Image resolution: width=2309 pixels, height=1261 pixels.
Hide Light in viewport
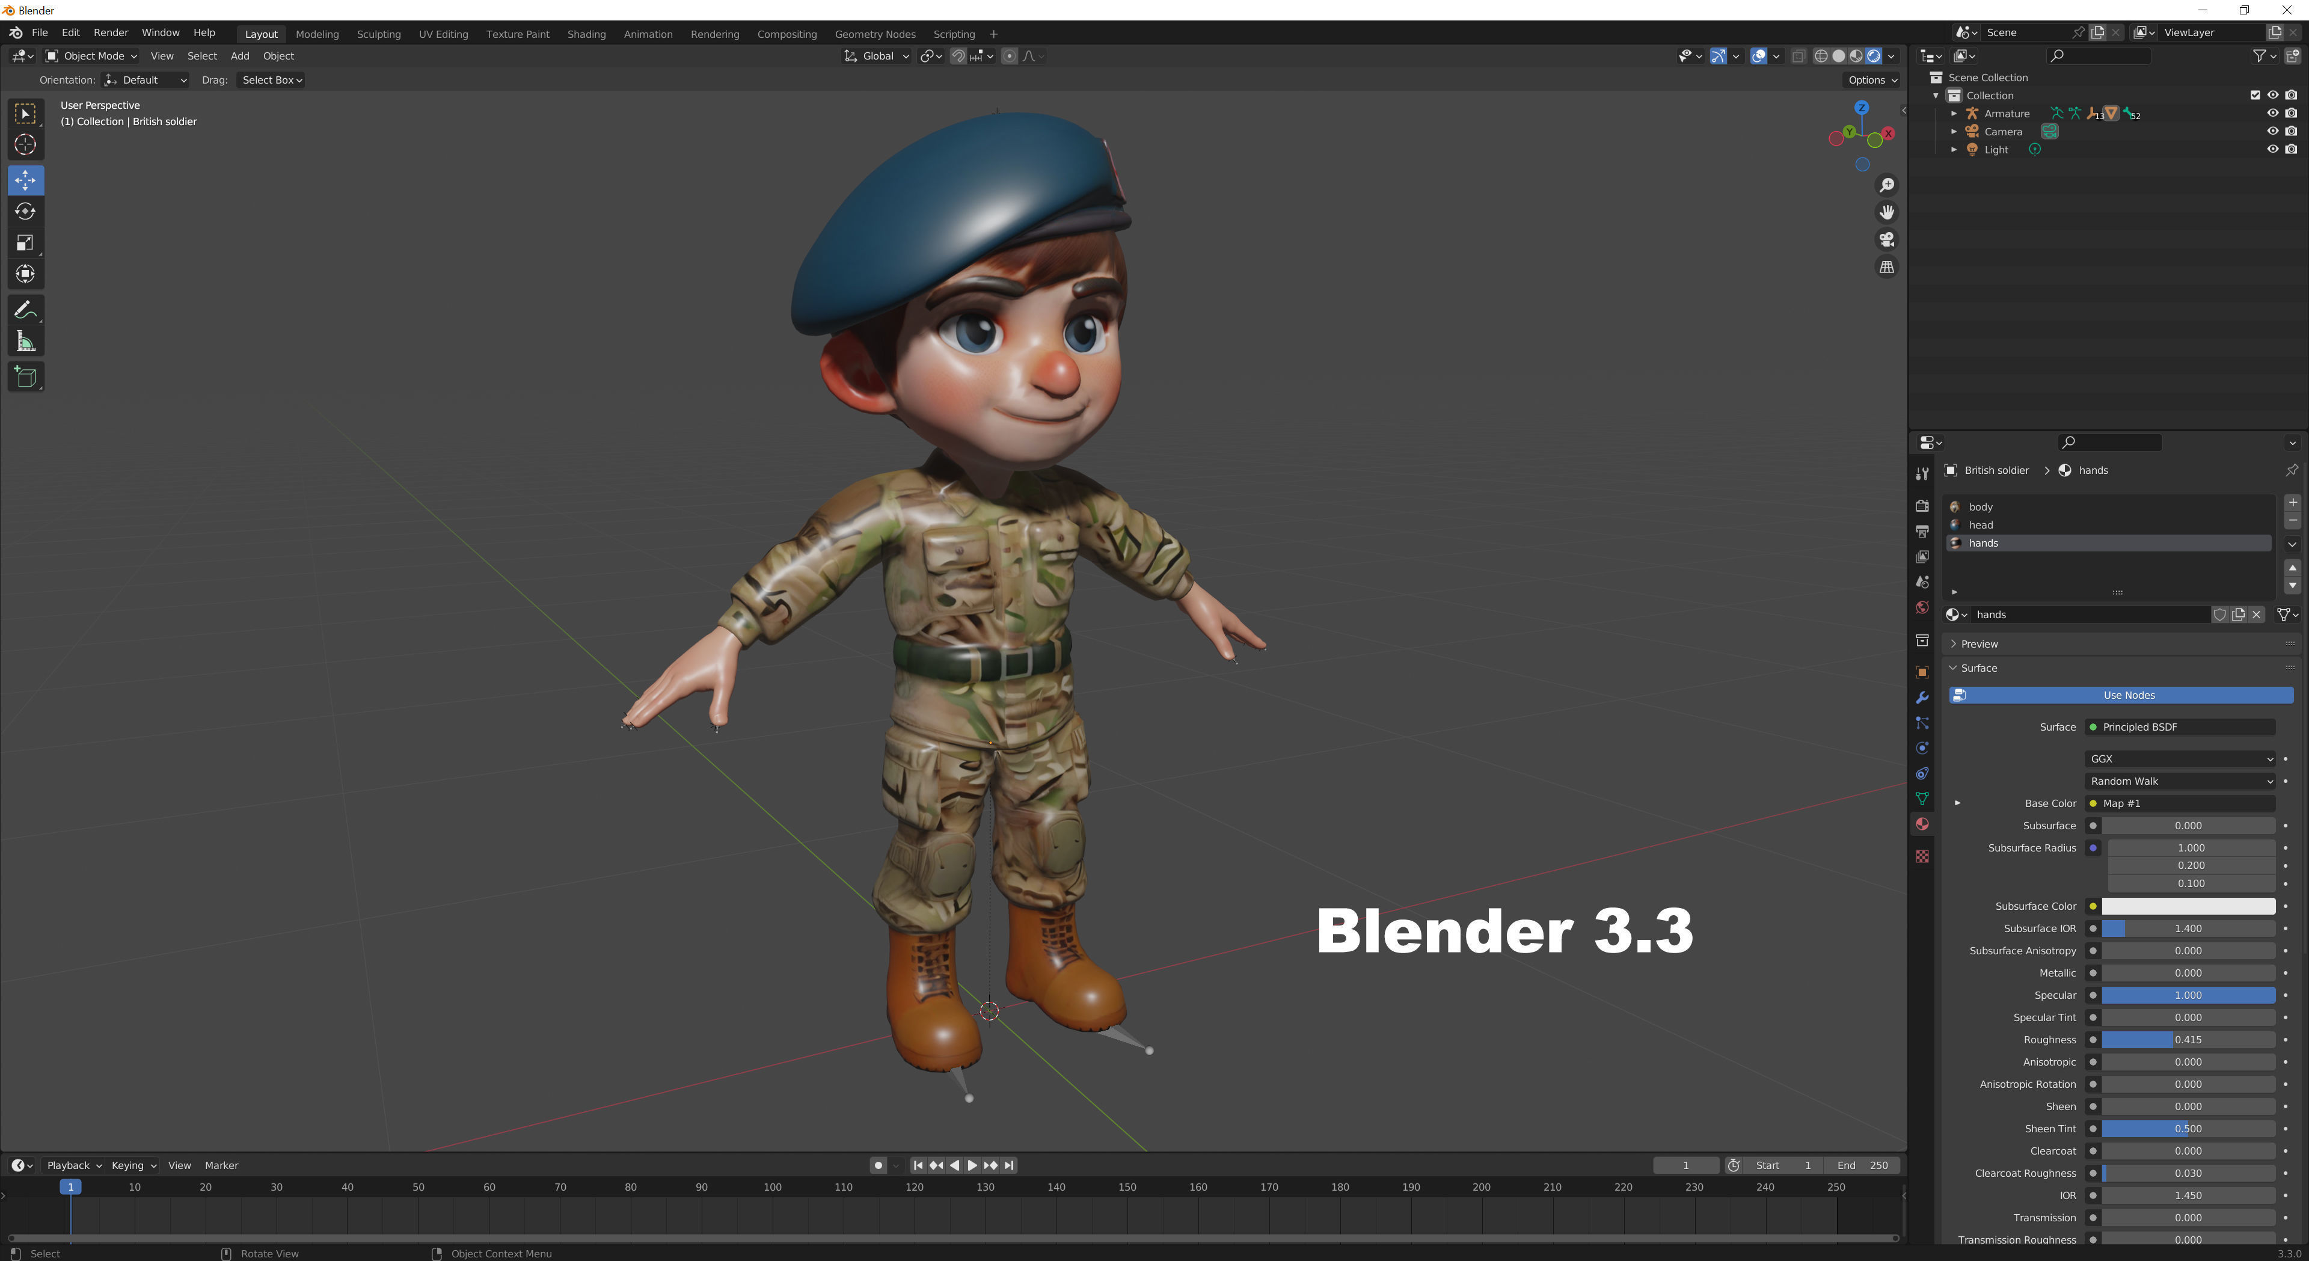(x=2272, y=150)
